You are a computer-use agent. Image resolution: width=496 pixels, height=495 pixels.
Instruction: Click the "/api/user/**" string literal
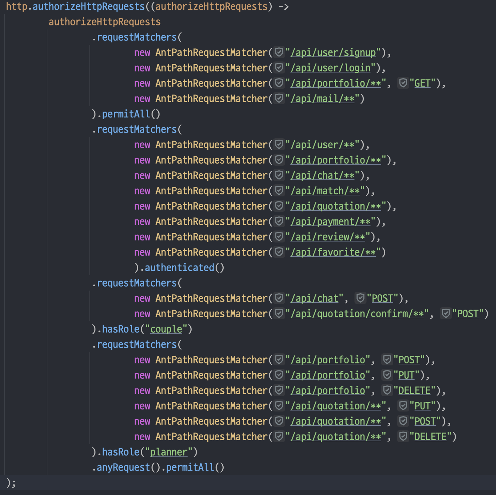(x=322, y=145)
